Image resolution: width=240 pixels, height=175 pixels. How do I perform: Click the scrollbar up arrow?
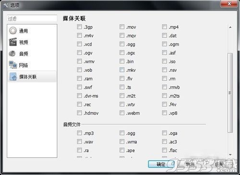coord(230,27)
